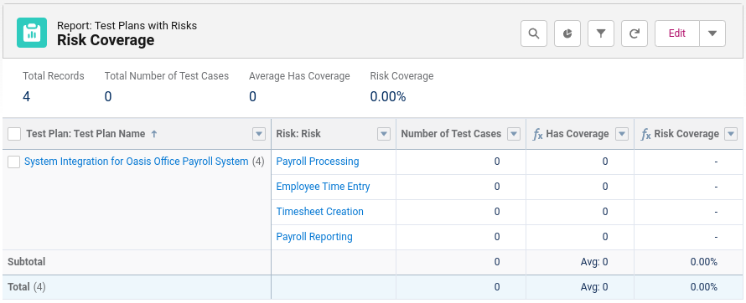Open Test Plan Name column dropdown

click(x=259, y=134)
